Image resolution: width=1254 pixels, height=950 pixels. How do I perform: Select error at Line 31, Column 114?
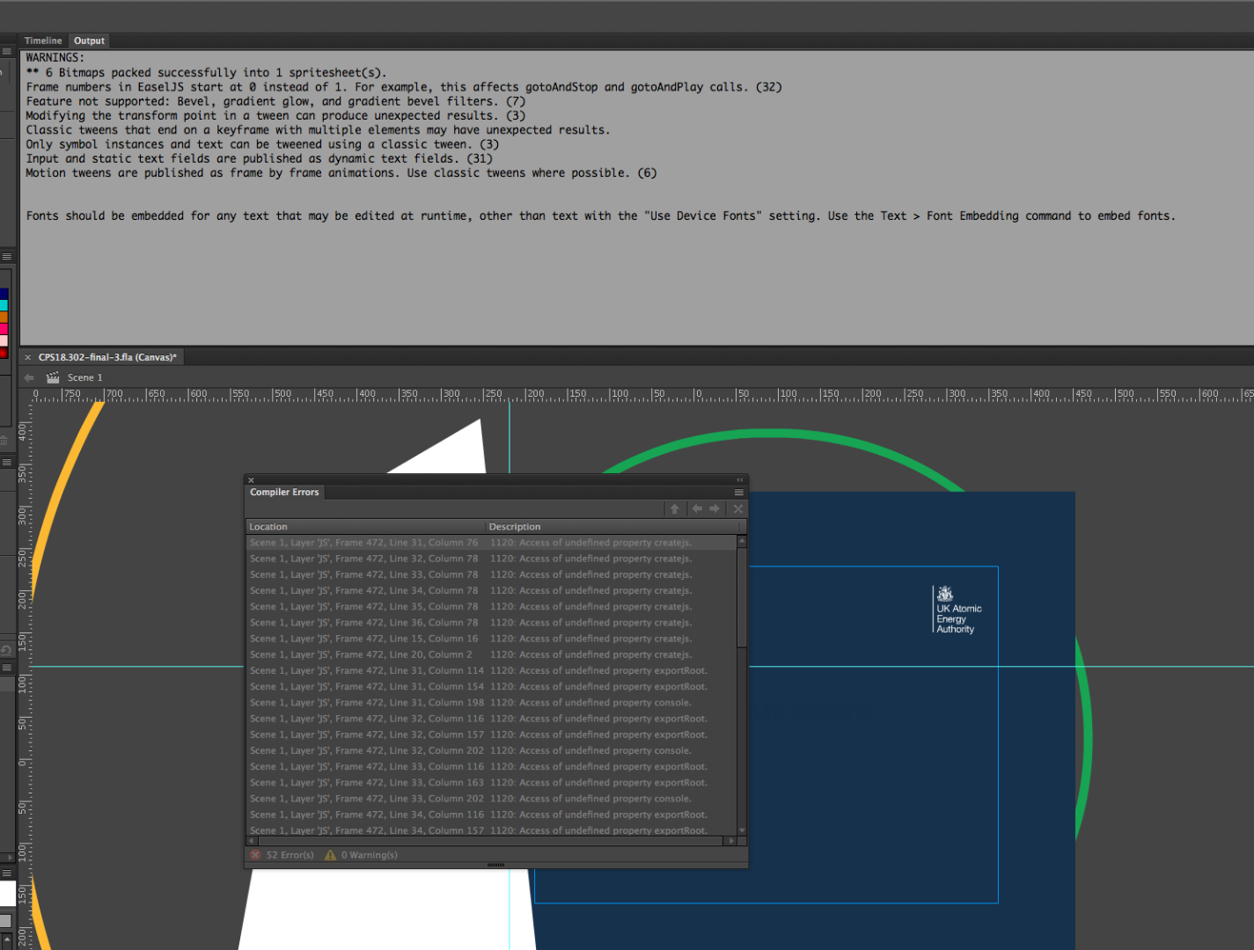491,670
